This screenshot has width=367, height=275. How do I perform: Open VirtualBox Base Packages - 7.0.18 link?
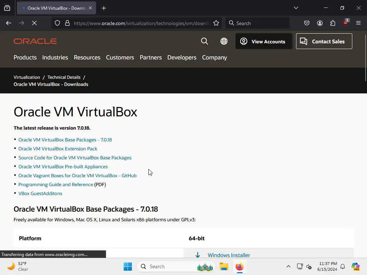tap(65, 140)
